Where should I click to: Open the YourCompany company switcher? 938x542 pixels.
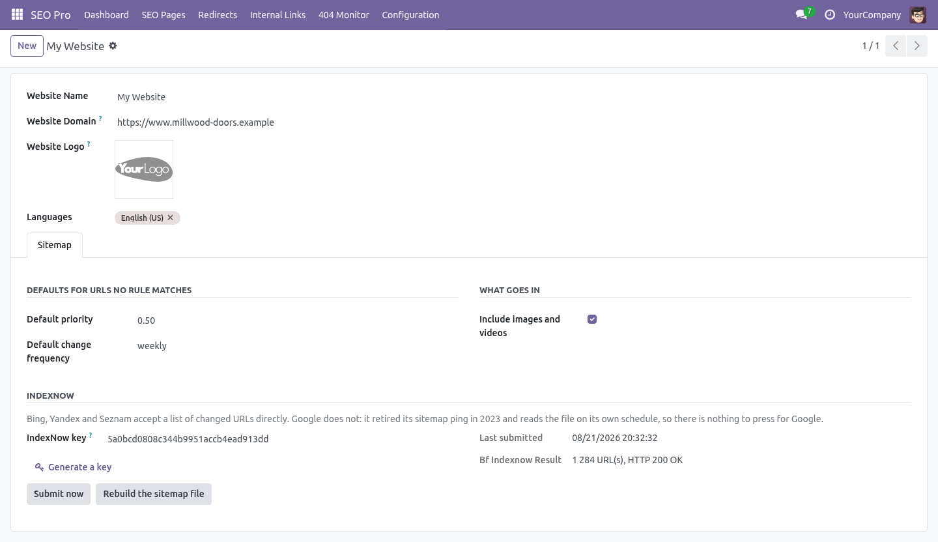[x=872, y=14]
